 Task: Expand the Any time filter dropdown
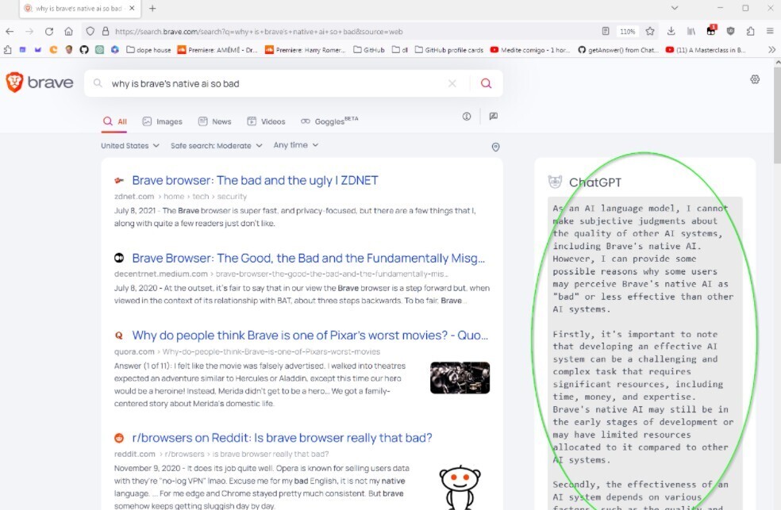click(x=295, y=145)
